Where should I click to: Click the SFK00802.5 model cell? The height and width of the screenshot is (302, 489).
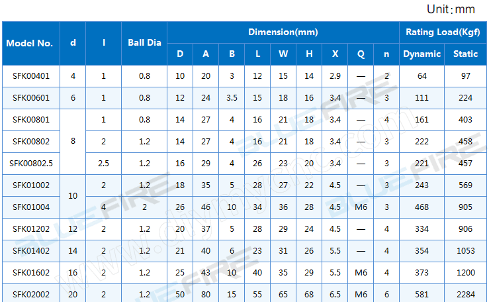[30, 163]
